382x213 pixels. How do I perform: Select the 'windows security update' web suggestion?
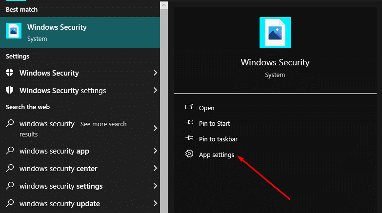pyautogui.click(x=80, y=204)
